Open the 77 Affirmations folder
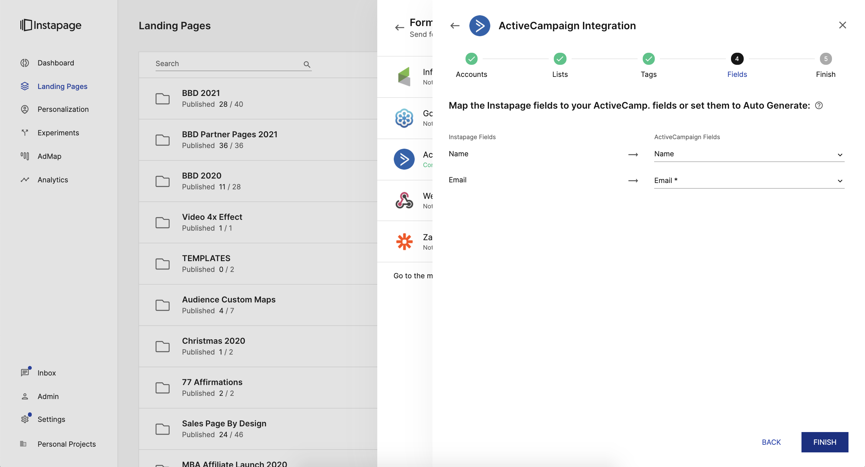Viewport: 865px width, 467px height. pos(258,388)
